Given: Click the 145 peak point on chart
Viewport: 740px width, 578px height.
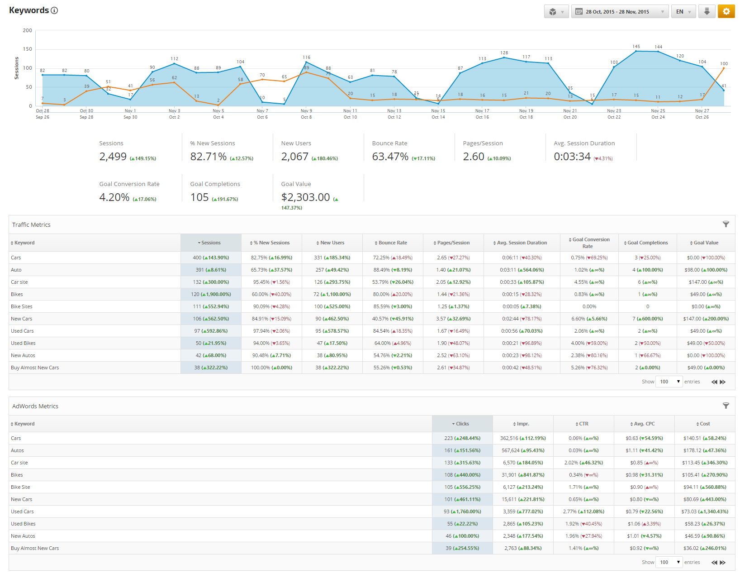Looking at the screenshot, I should (x=636, y=51).
